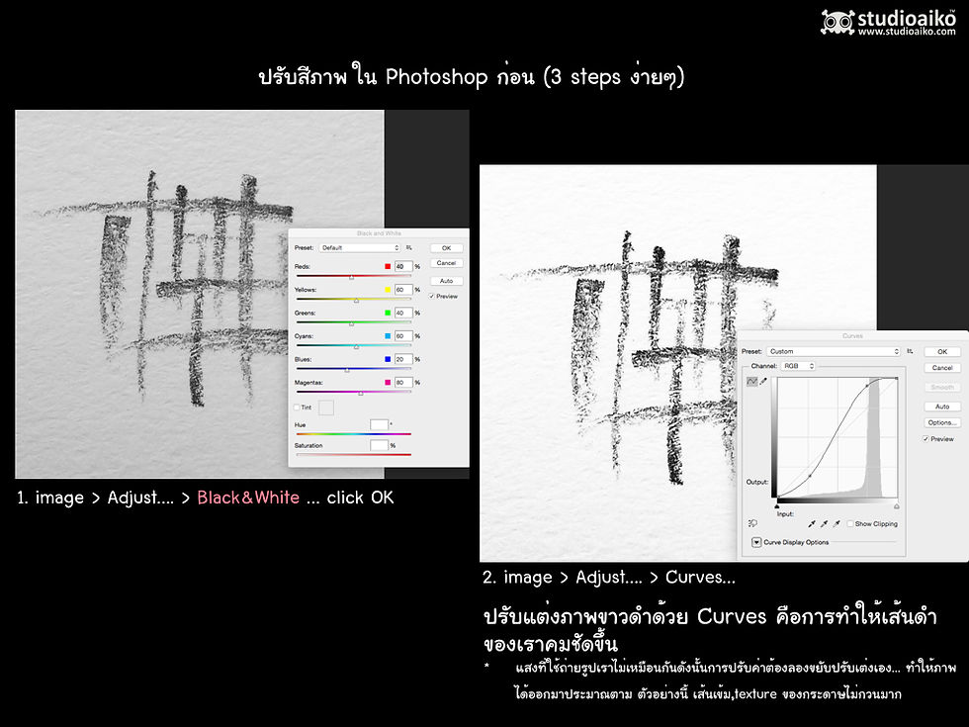Click the Yellows percentage input field

[403, 289]
